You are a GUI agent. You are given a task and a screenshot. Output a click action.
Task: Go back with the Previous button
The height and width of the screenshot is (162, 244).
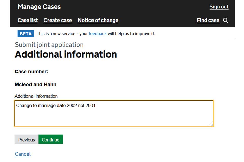pyautogui.click(x=26, y=140)
